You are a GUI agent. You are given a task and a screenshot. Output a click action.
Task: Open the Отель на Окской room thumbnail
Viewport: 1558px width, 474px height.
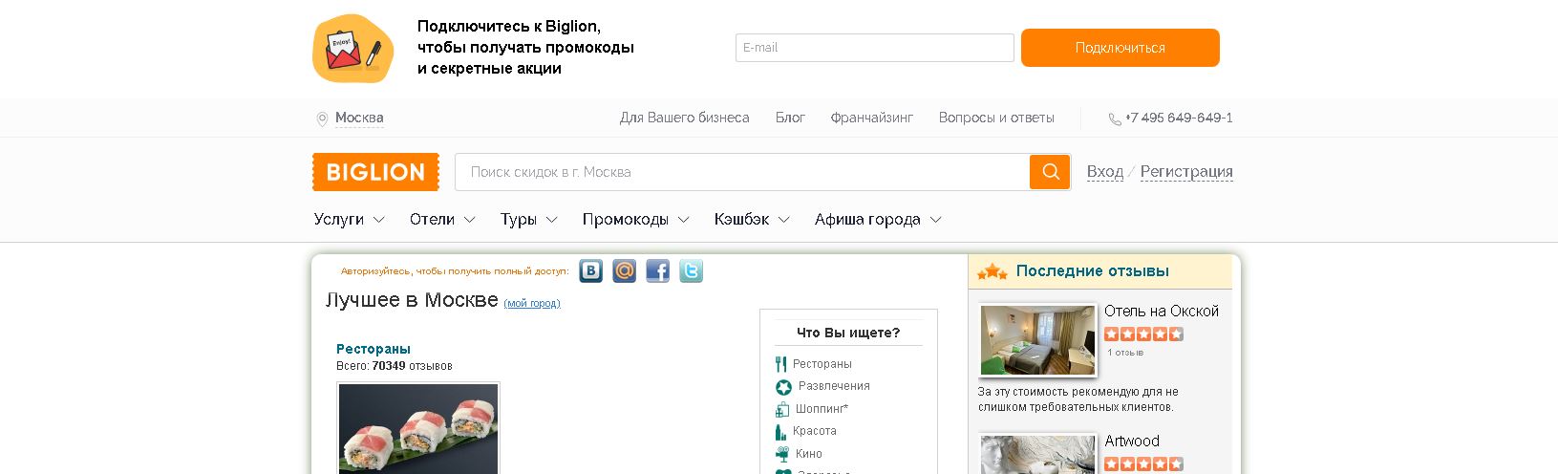coord(1037,340)
